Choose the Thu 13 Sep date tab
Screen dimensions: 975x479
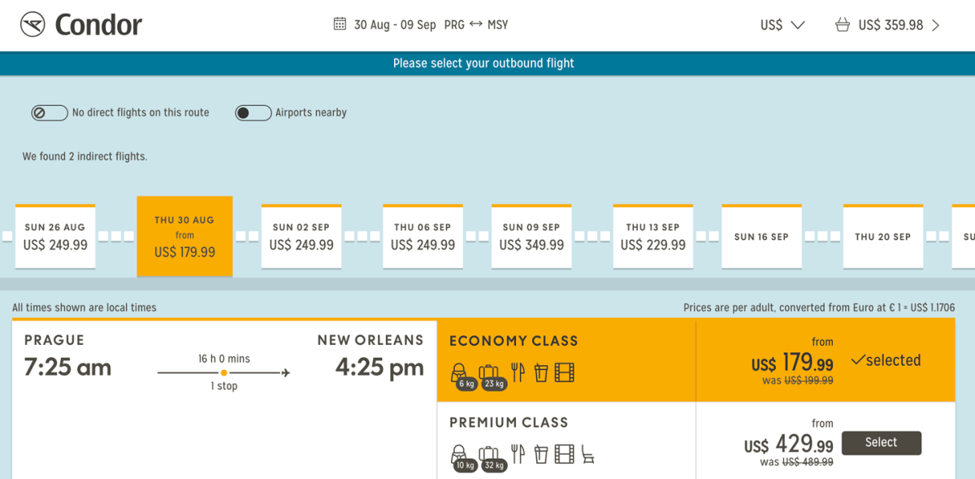(x=652, y=237)
